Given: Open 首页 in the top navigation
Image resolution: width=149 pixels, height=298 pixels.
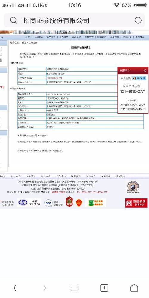Looking at the screenshot, I should [27, 37].
